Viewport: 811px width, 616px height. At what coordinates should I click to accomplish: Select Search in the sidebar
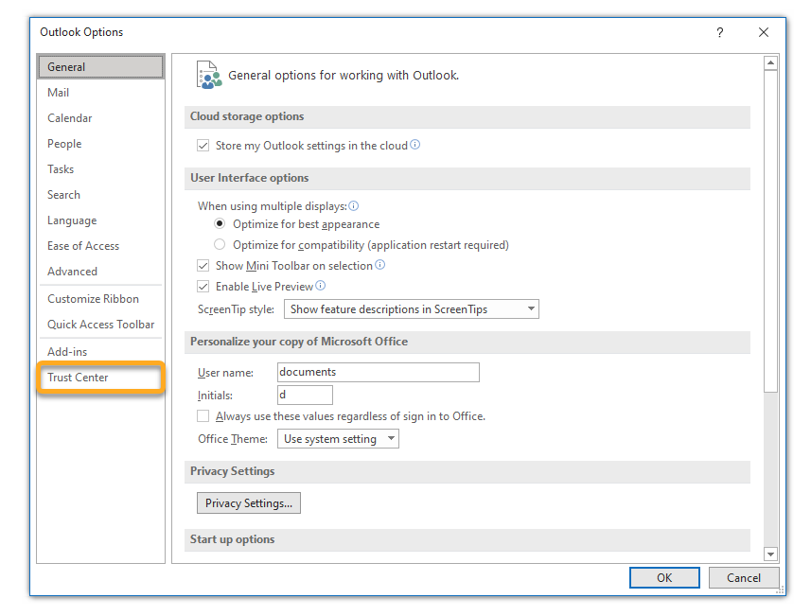coord(101,195)
